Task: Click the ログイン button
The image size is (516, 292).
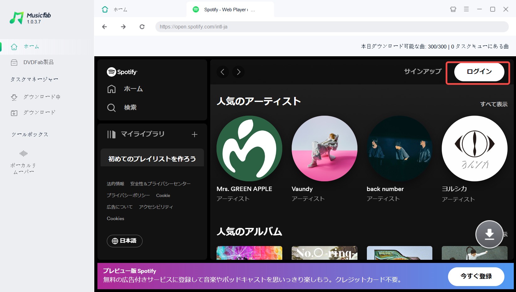Action: 479,72
